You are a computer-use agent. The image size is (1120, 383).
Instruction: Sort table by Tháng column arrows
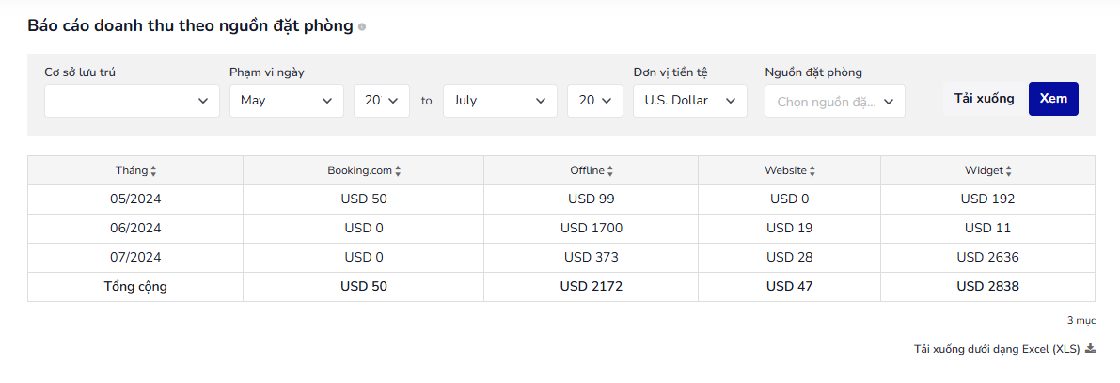153,171
